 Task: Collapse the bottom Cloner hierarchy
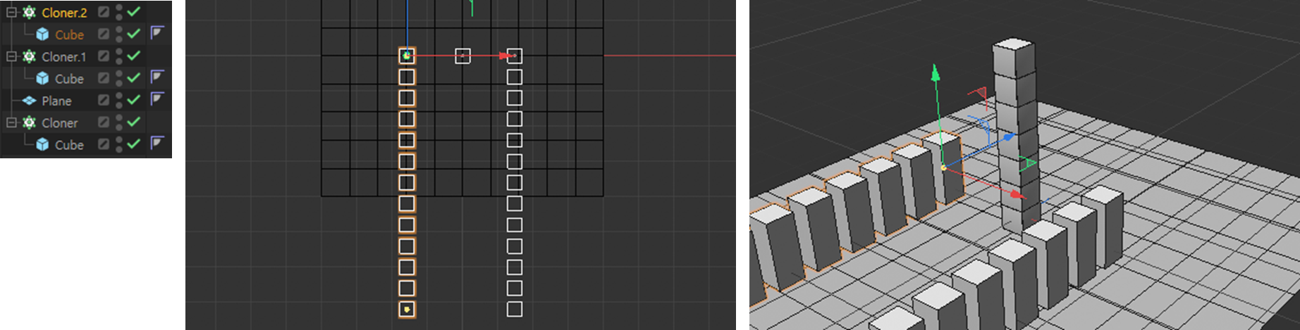pyautogui.click(x=11, y=122)
